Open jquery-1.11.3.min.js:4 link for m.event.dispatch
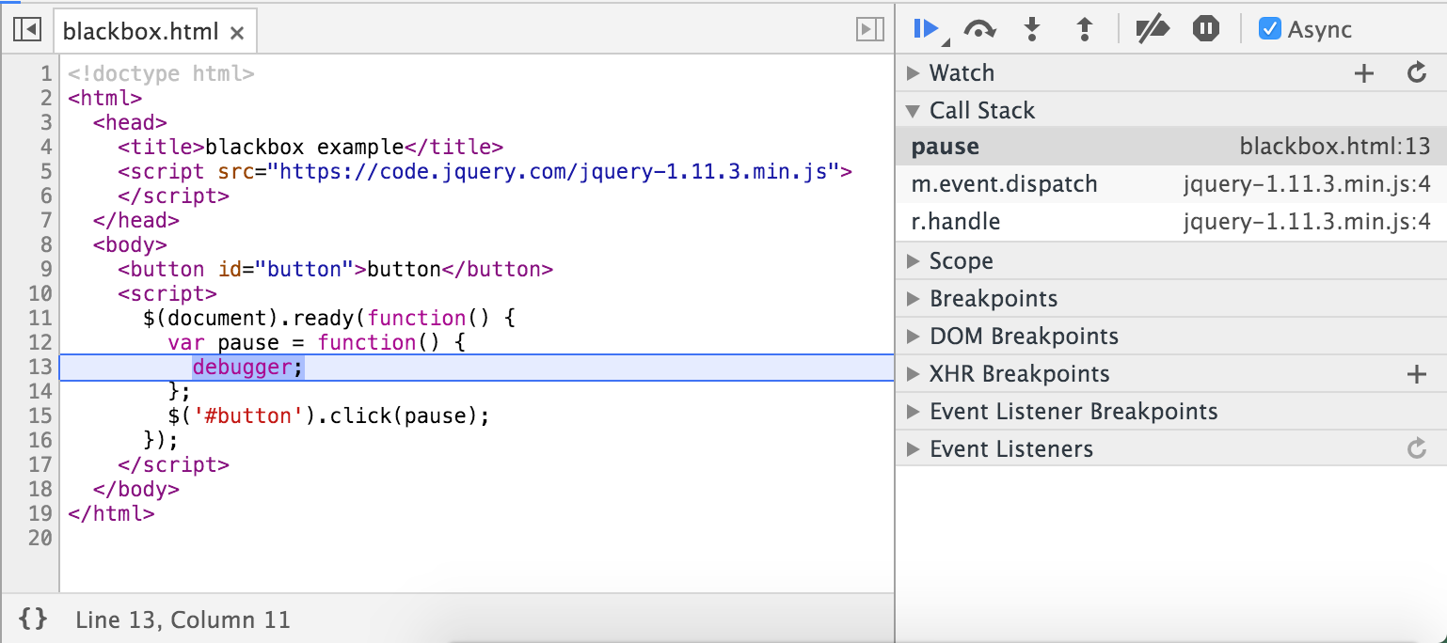Viewport: 1447px width, 643px height. [1307, 184]
